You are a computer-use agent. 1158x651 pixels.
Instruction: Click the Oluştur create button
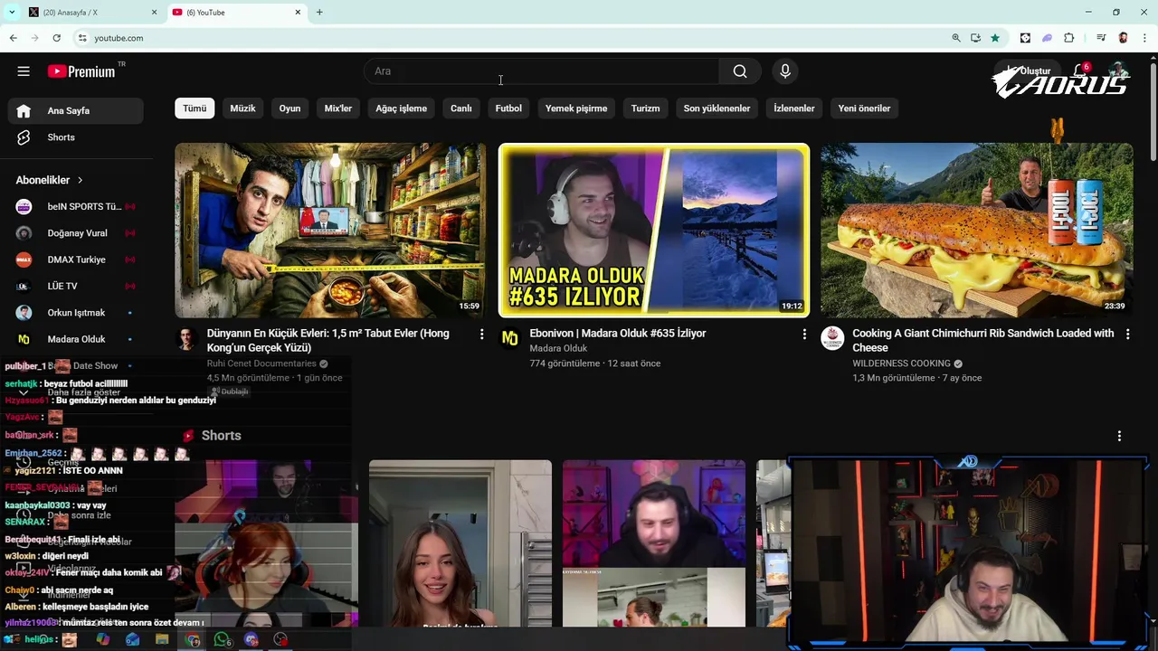(1026, 71)
